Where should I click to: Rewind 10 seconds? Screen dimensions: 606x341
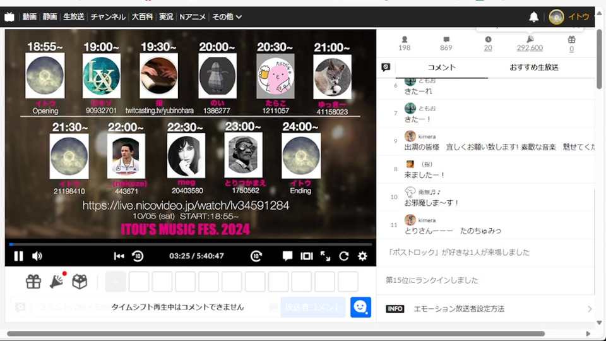138,256
